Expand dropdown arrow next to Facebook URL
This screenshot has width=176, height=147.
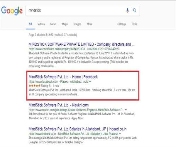click(90, 82)
